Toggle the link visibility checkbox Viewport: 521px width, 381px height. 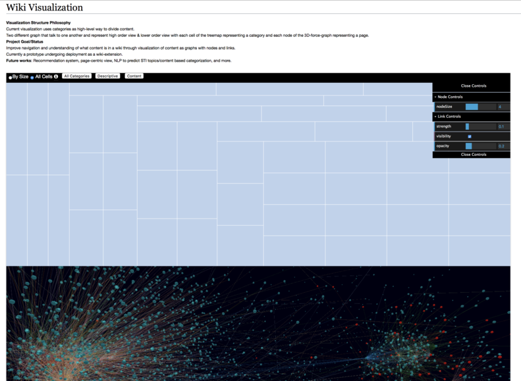click(x=470, y=136)
